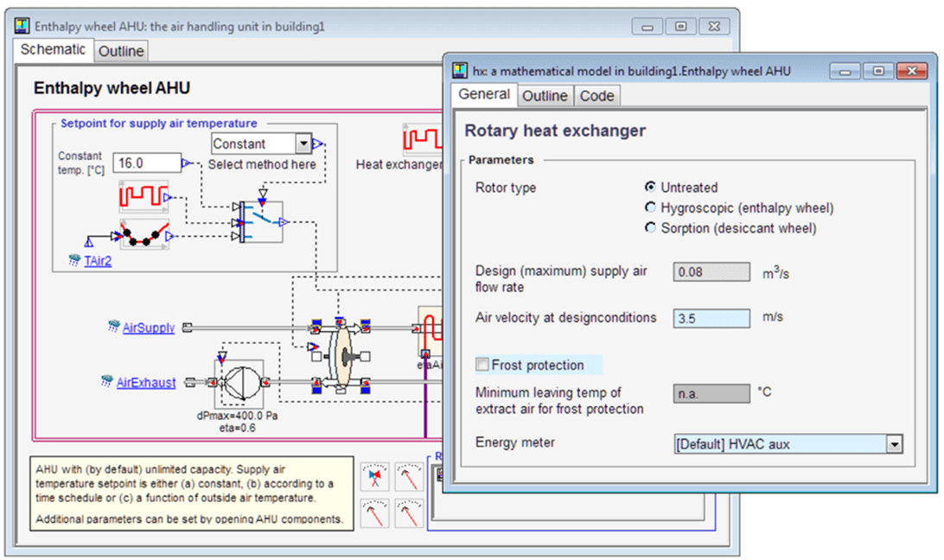This screenshot has height=560, width=944.
Task: Select the Hygroscopic (enthalpy wheel) rotor type
Action: (650, 207)
